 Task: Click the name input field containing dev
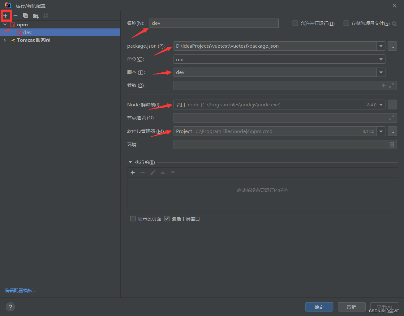coord(214,23)
